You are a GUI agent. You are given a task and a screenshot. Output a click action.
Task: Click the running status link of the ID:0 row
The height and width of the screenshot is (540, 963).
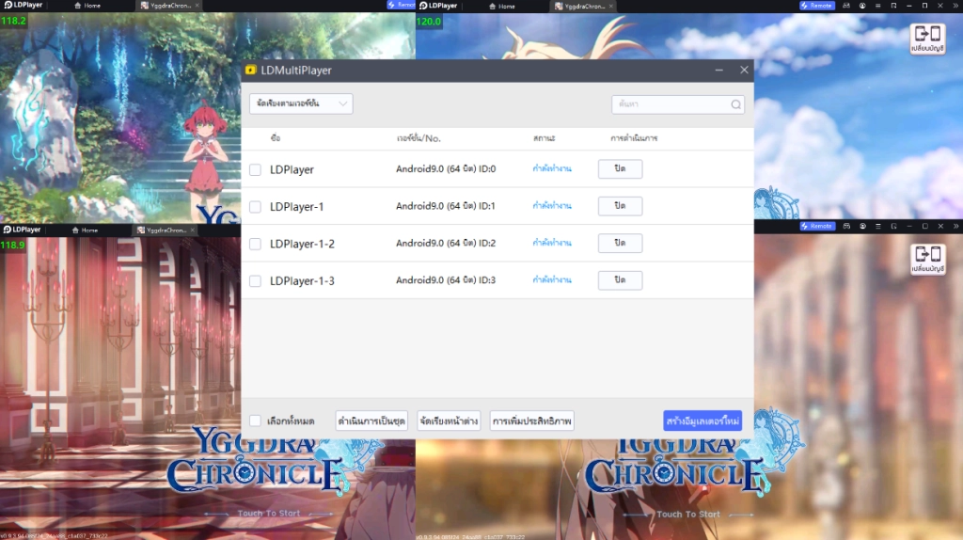click(552, 169)
